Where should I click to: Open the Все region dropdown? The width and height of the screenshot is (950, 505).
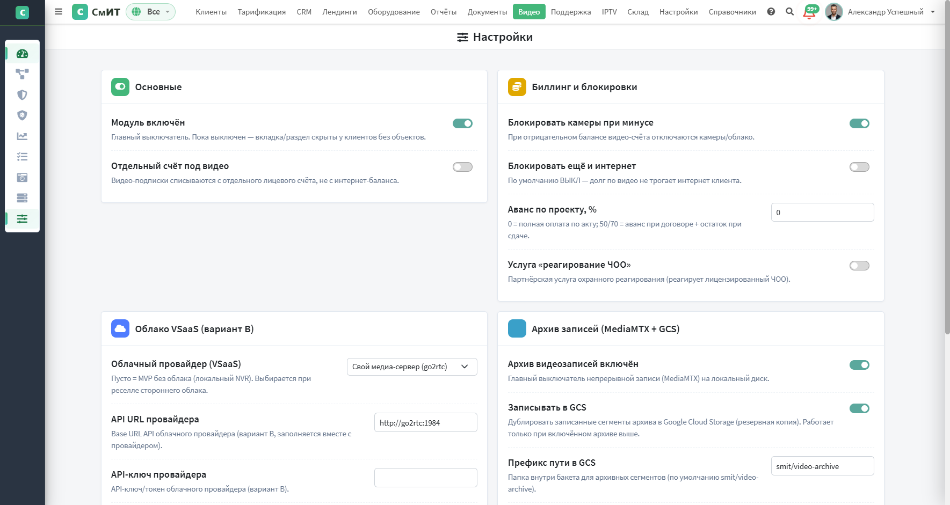[x=151, y=12]
